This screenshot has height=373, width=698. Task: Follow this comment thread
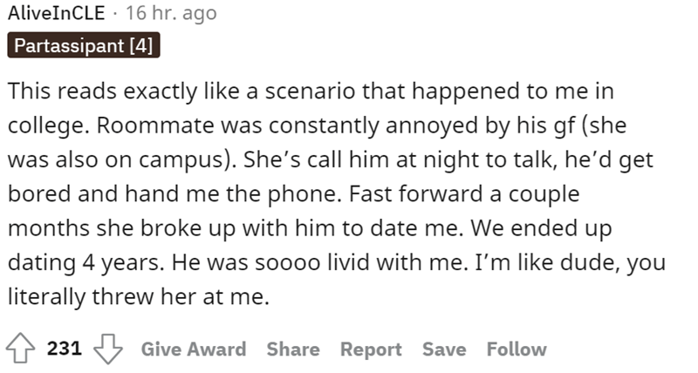[517, 349]
